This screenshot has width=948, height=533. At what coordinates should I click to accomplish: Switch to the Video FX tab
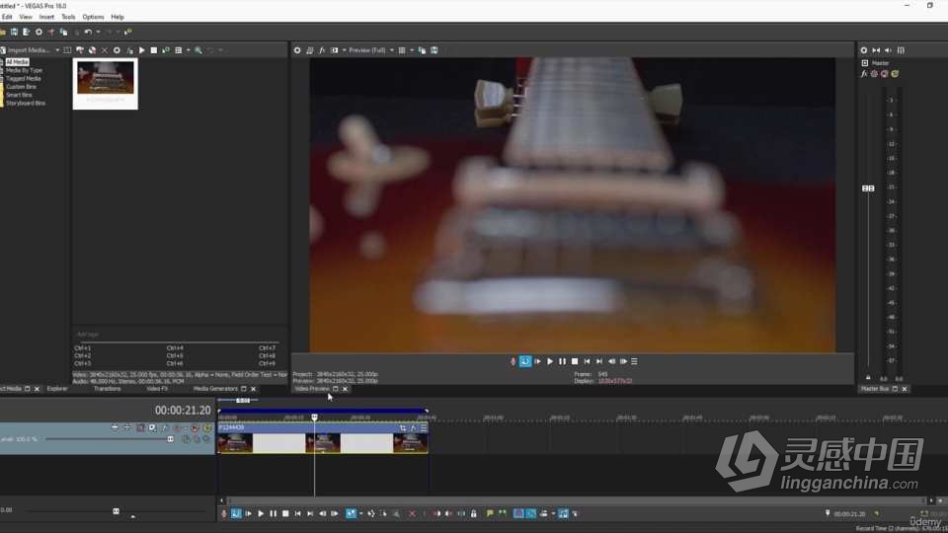point(157,389)
